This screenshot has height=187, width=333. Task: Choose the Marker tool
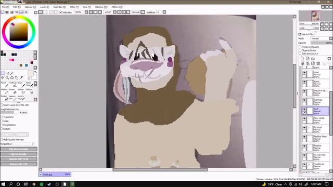4,91
